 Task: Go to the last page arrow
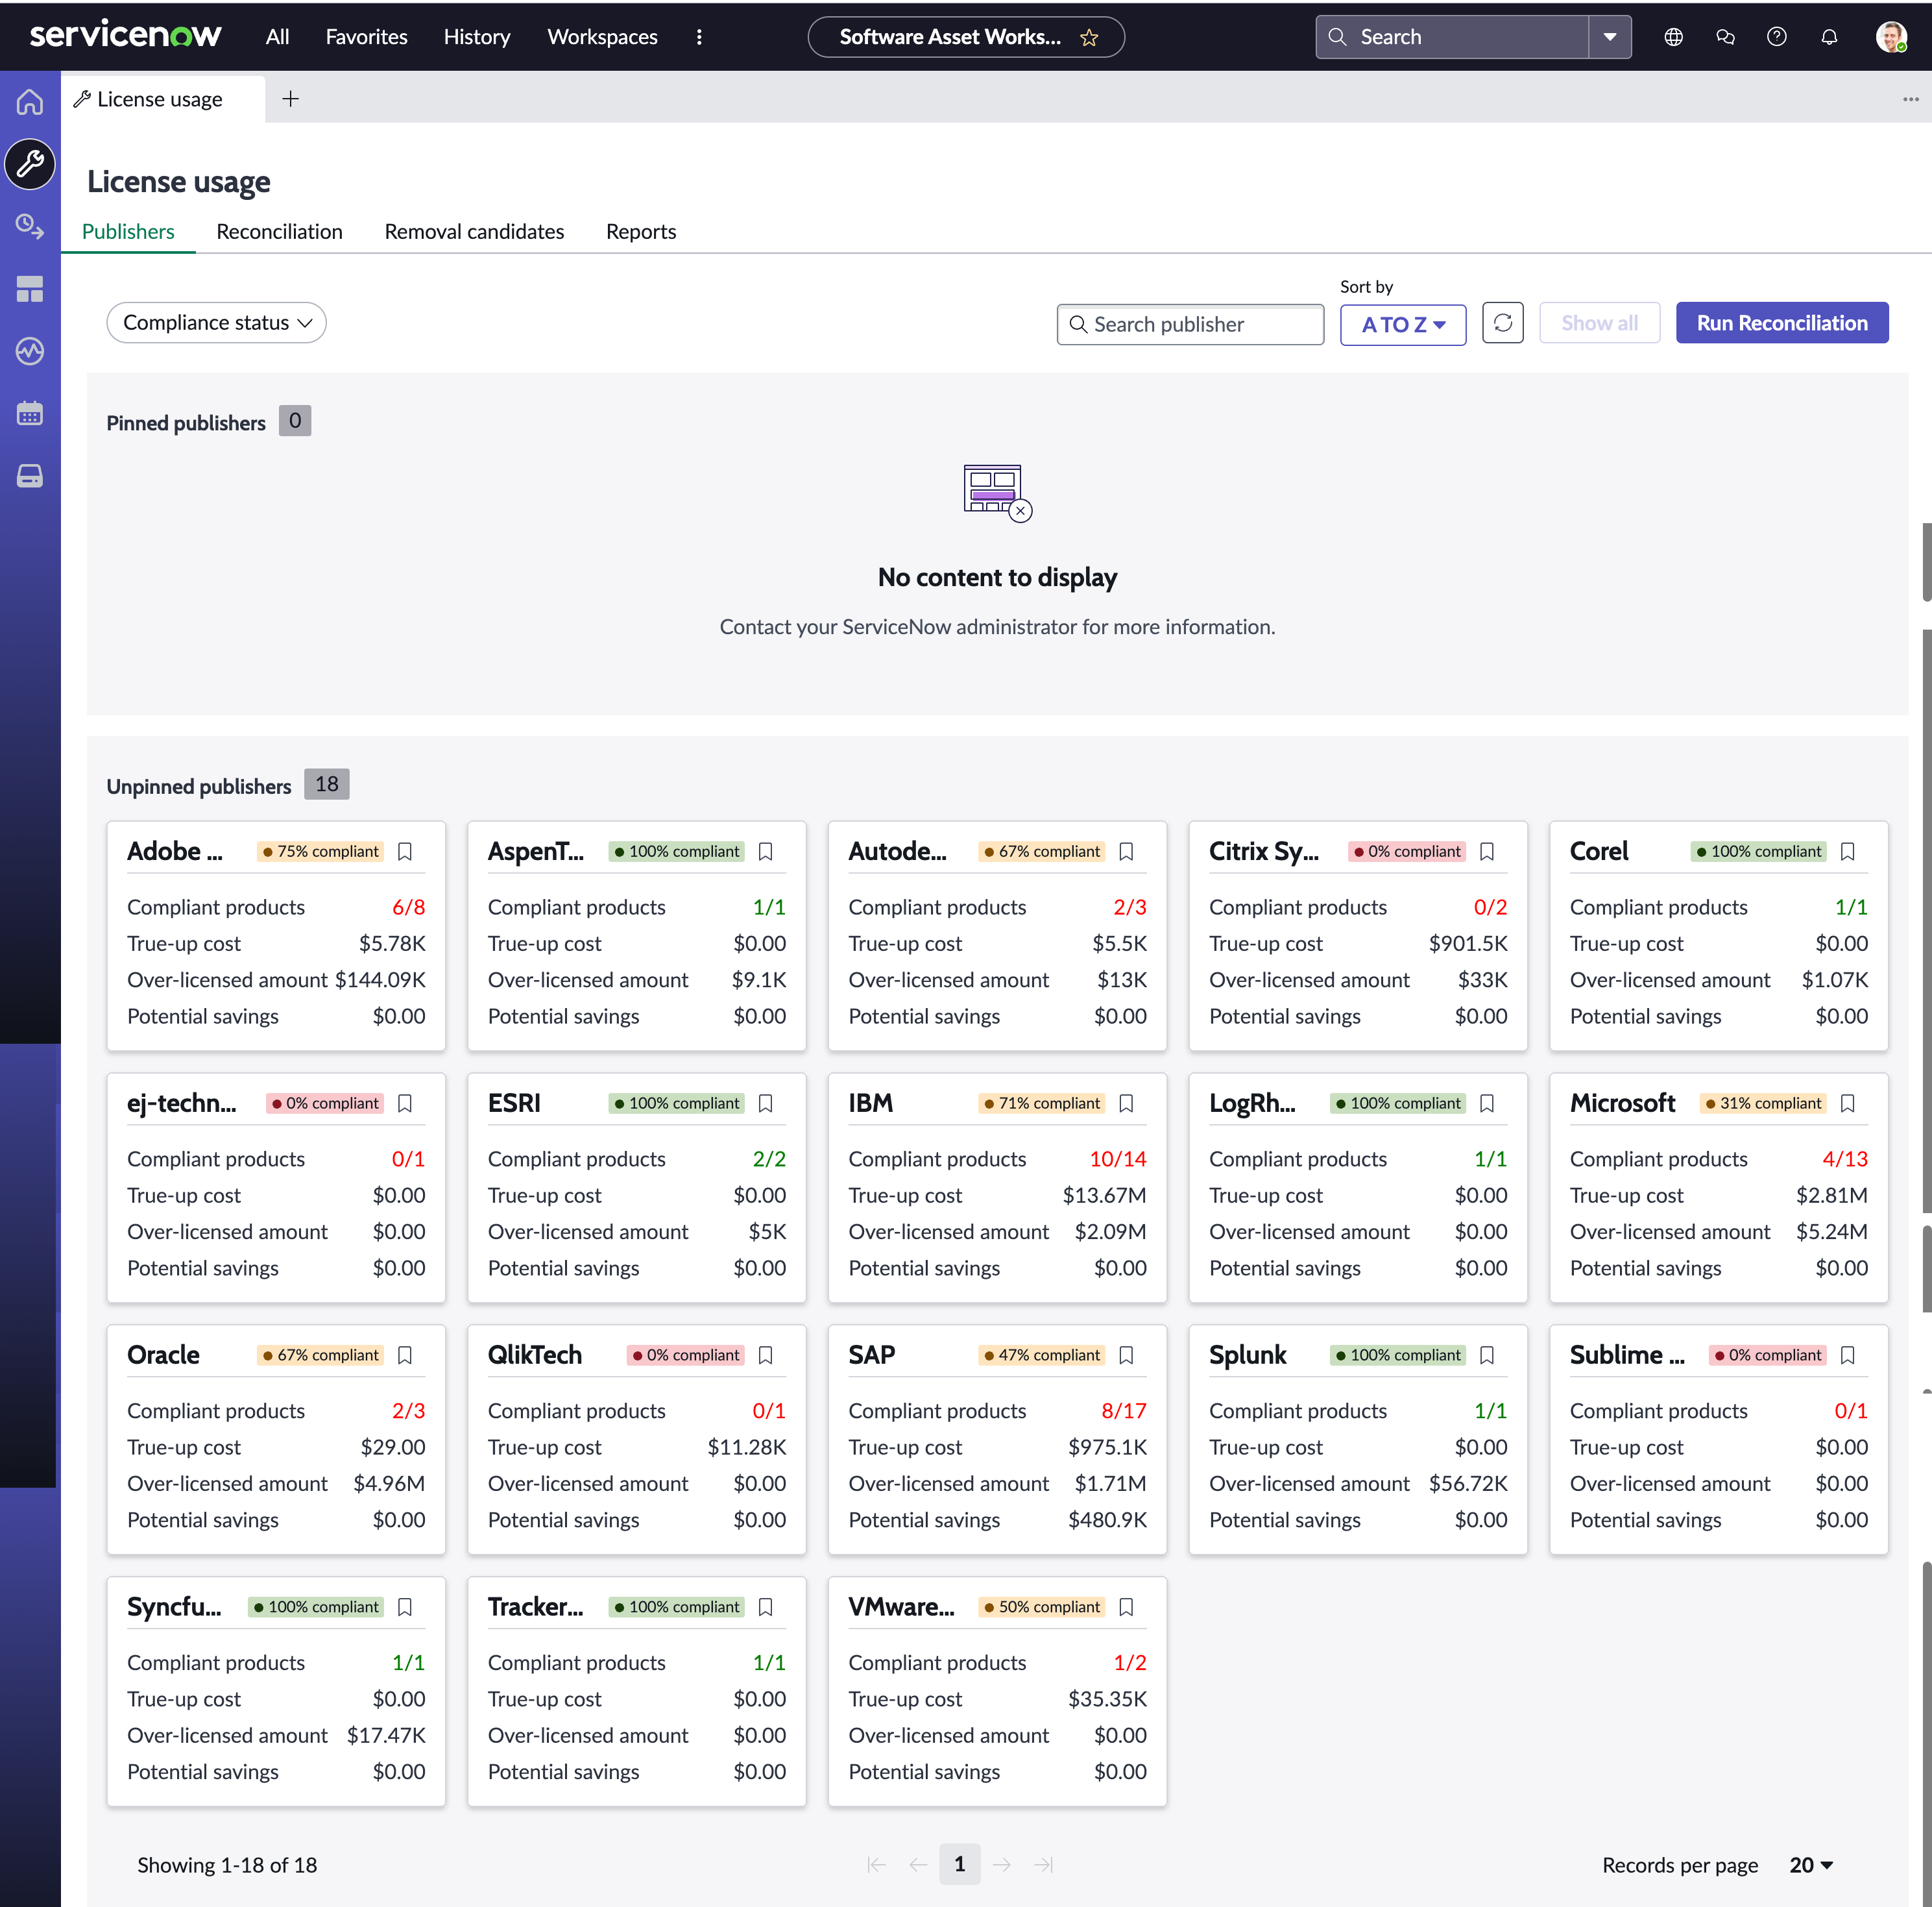(1044, 1864)
